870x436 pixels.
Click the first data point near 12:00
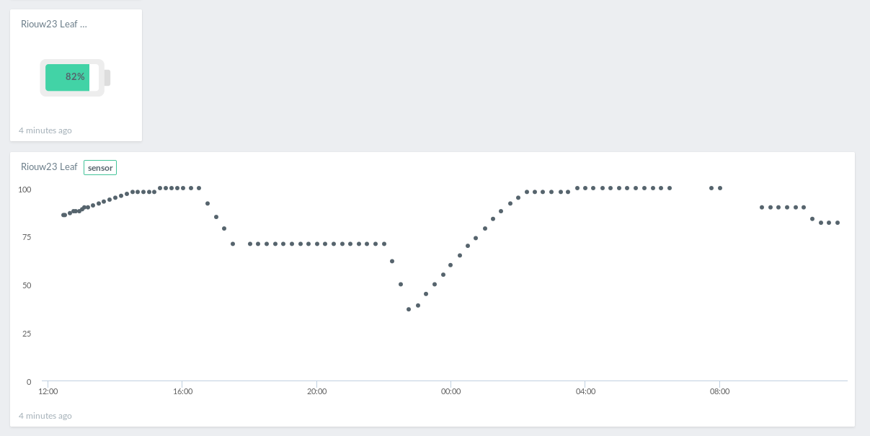(63, 215)
